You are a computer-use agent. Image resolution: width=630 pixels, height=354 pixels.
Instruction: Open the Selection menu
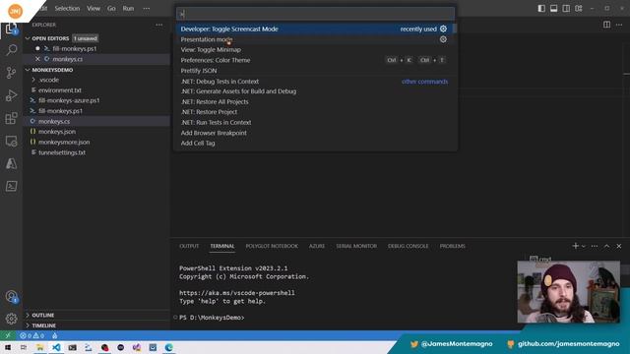(67, 9)
